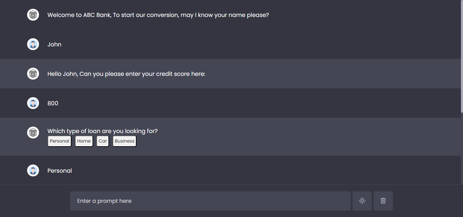Delete chat using the trash icon
463x217 pixels.
point(383,201)
